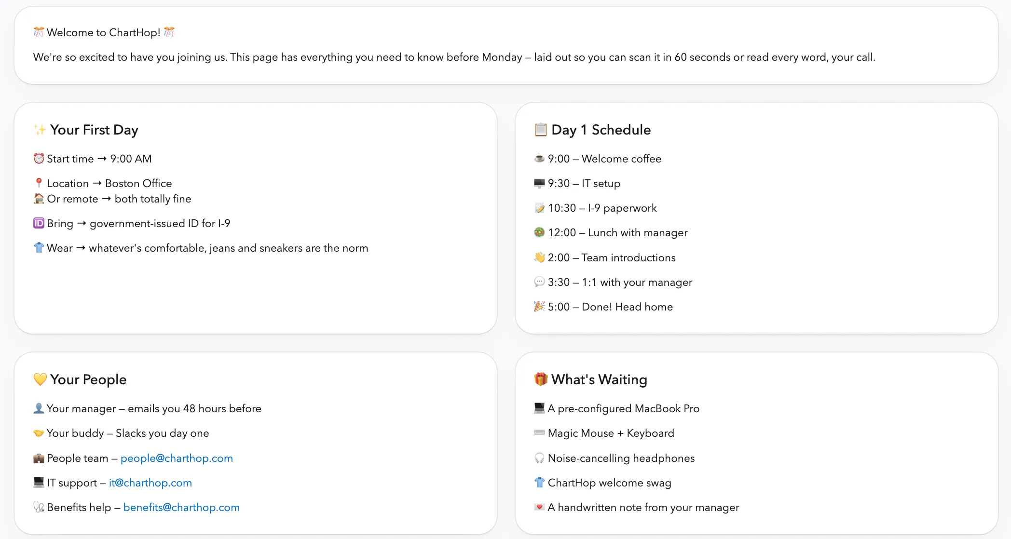The image size is (1011, 539).
Task: Click the red pin icon beside Location
Action: click(x=39, y=183)
